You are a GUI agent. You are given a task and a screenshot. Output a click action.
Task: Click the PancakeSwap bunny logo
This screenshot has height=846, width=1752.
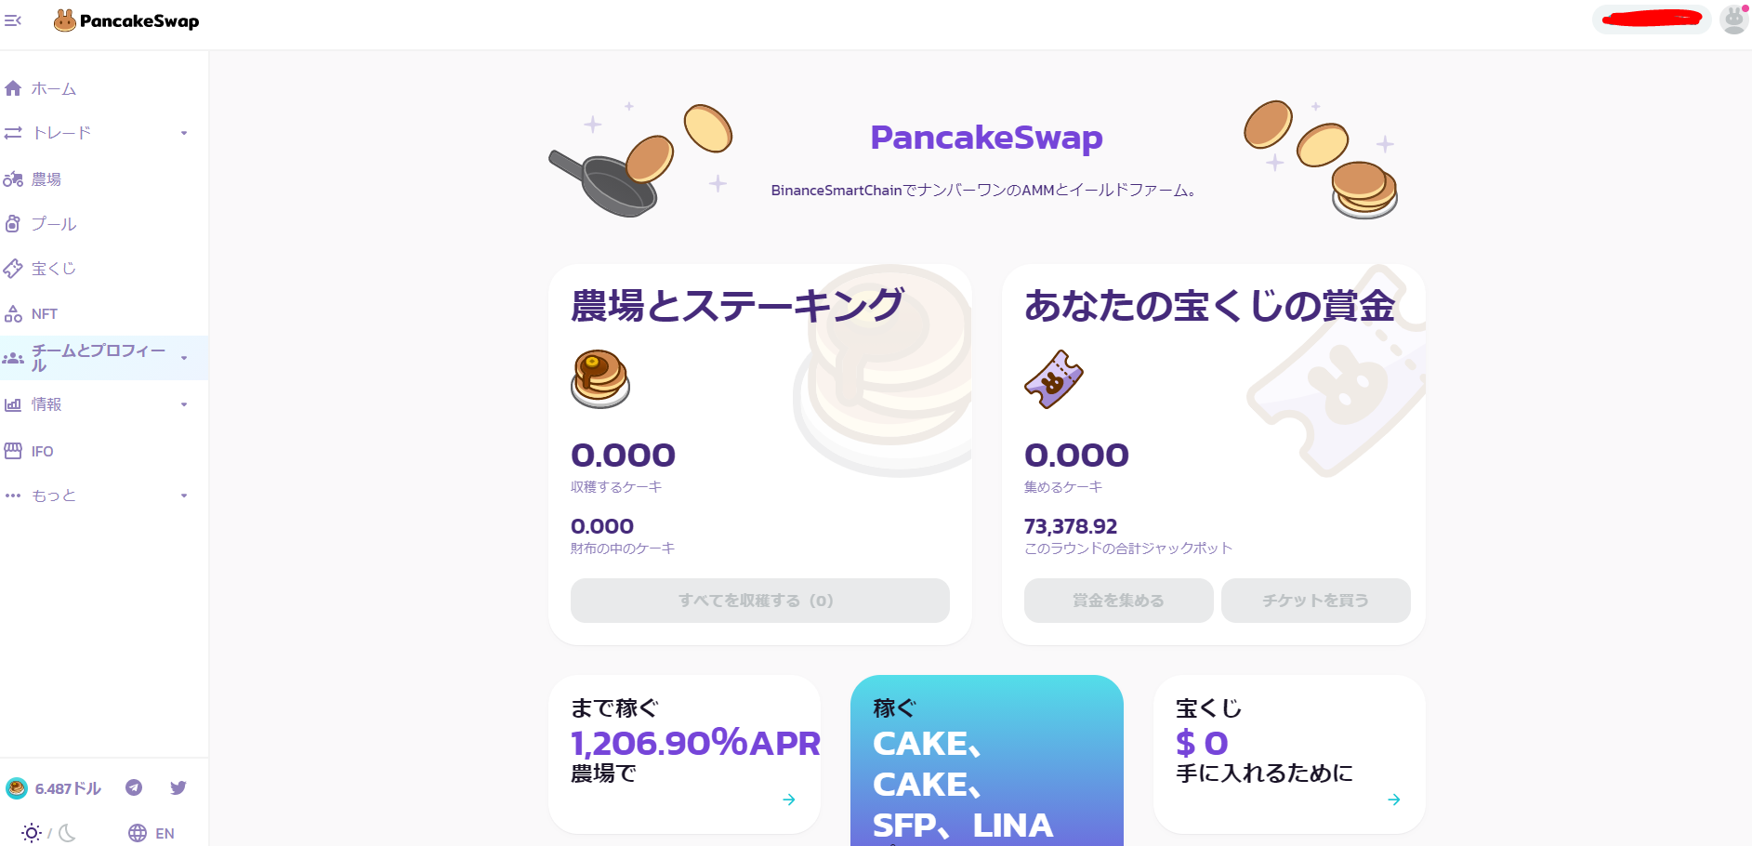64,20
